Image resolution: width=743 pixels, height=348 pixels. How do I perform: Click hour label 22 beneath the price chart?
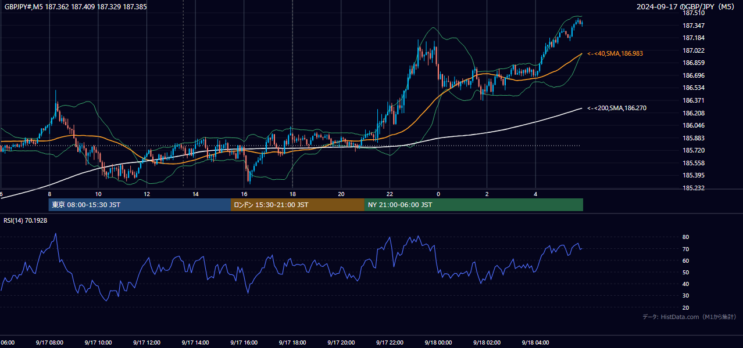coord(390,194)
